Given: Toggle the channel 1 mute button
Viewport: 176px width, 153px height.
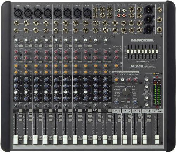Looking at the screenshot, I should (x=20, y=111).
